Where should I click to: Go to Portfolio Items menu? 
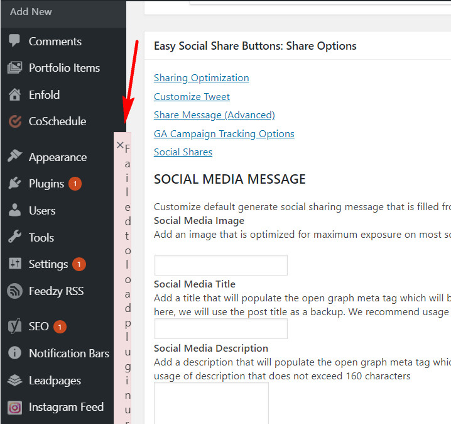(x=64, y=68)
